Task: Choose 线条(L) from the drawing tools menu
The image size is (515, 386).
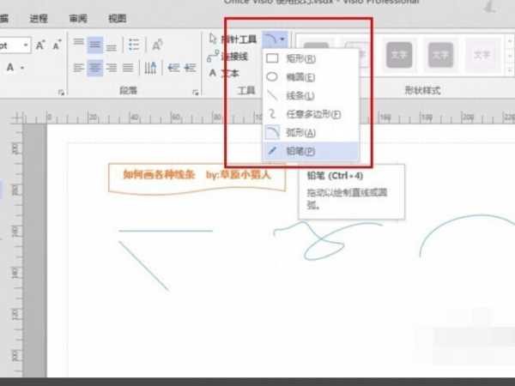Action: (311, 96)
